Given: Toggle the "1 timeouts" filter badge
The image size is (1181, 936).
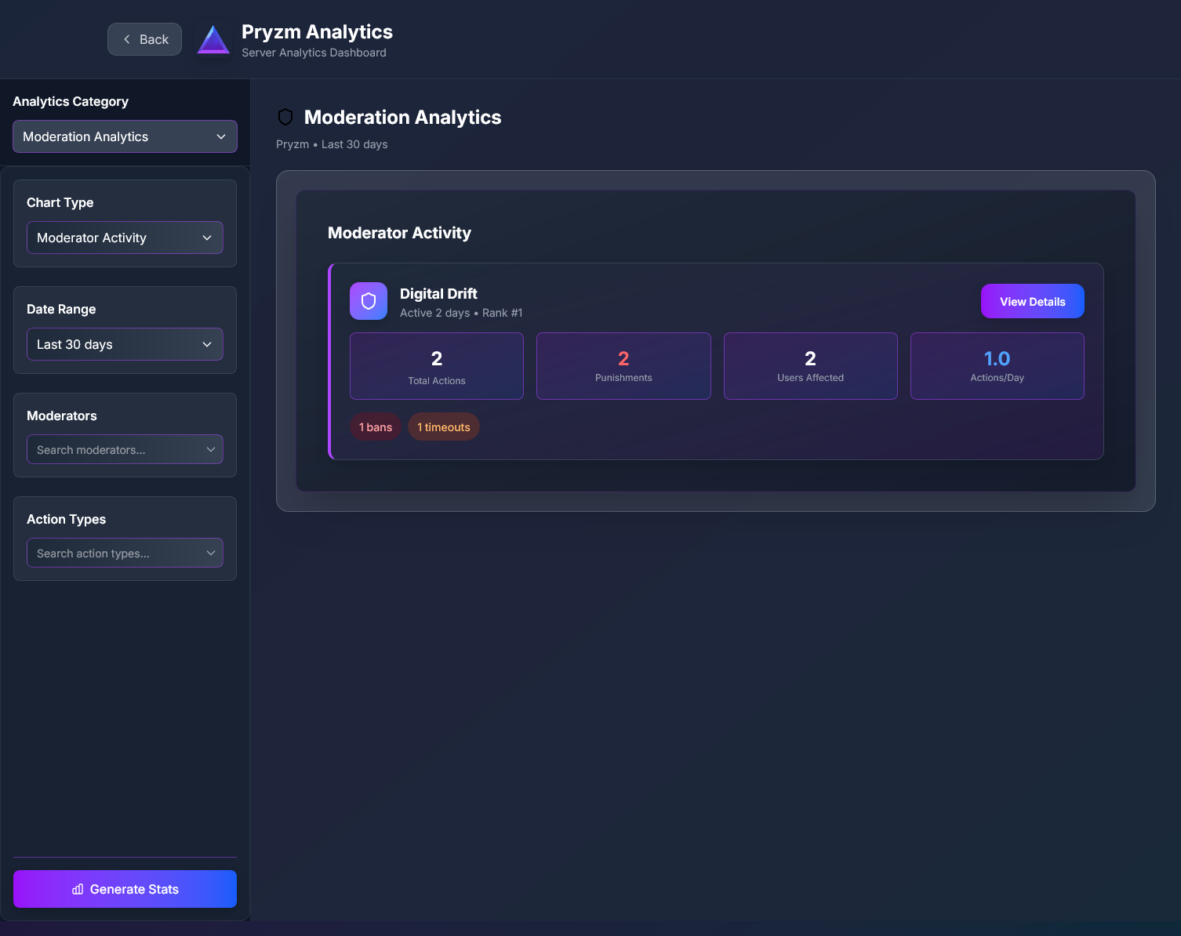Looking at the screenshot, I should click(443, 426).
